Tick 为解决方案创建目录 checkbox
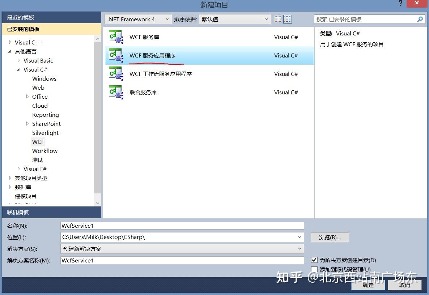This screenshot has height=295, width=429. coord(314,260)
